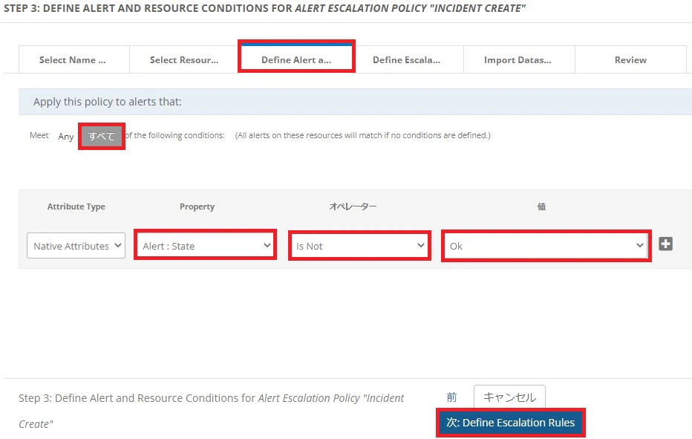Click the 'Apply this policy to alerts that:' heading
This screenshot has height=439, width=692.
(107, 102)
